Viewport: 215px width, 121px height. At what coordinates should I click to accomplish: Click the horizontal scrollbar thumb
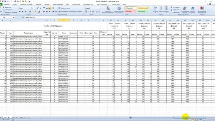(189, 118)
